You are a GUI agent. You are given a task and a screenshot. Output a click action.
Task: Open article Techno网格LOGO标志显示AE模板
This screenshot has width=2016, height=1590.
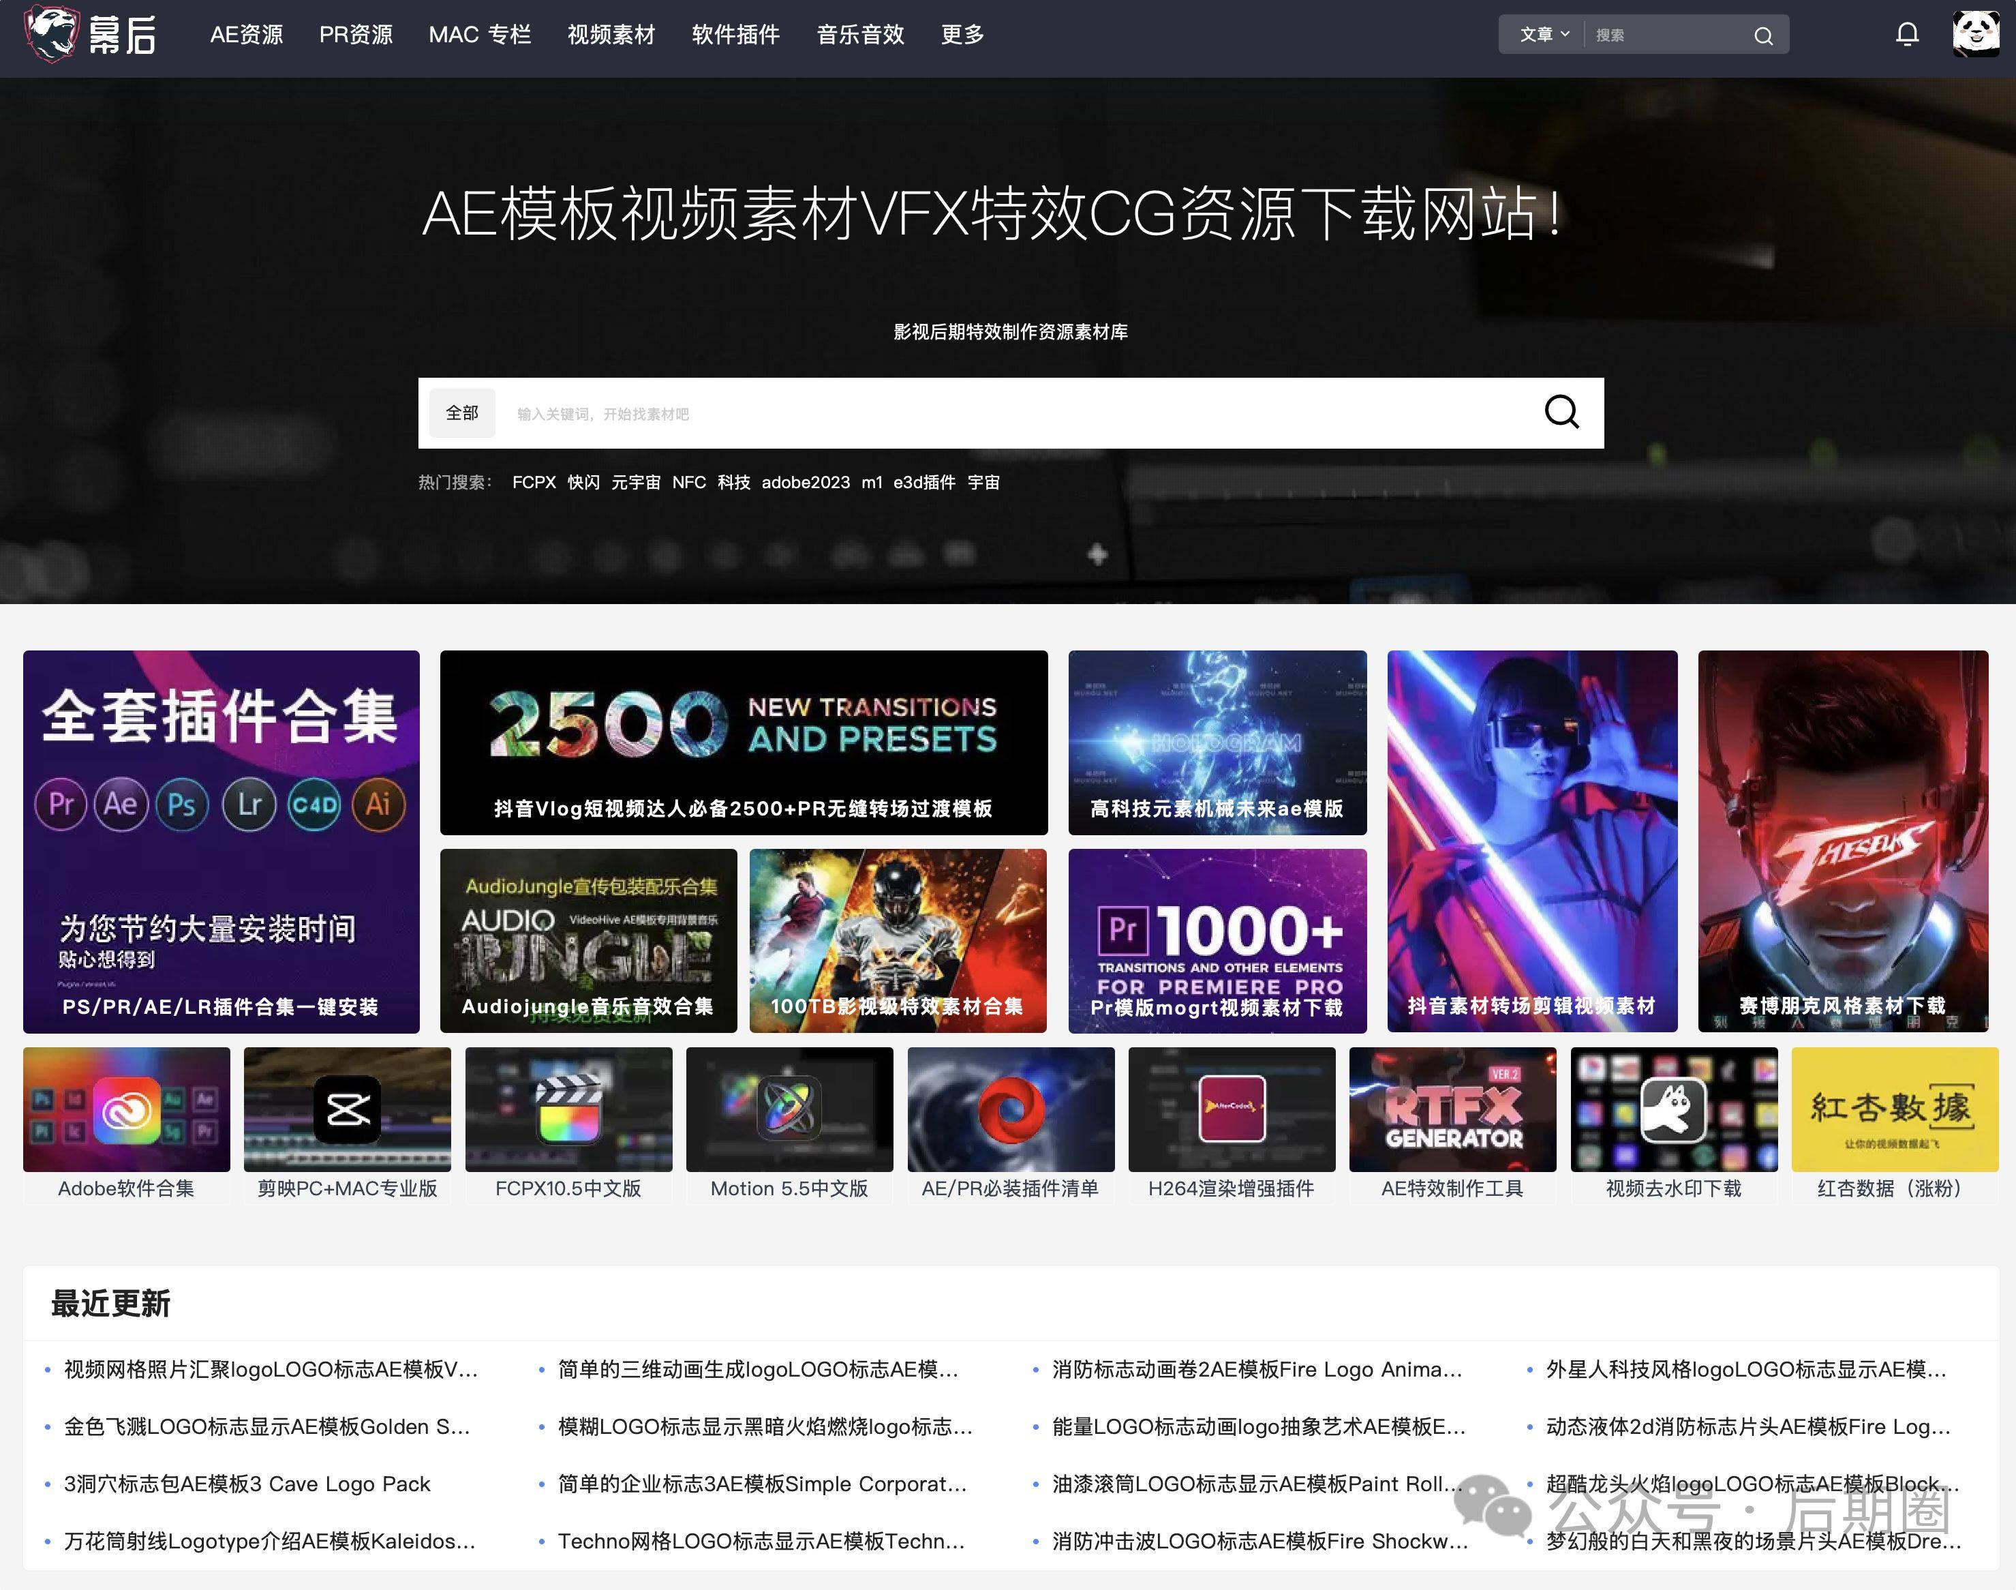point(762,1542)
